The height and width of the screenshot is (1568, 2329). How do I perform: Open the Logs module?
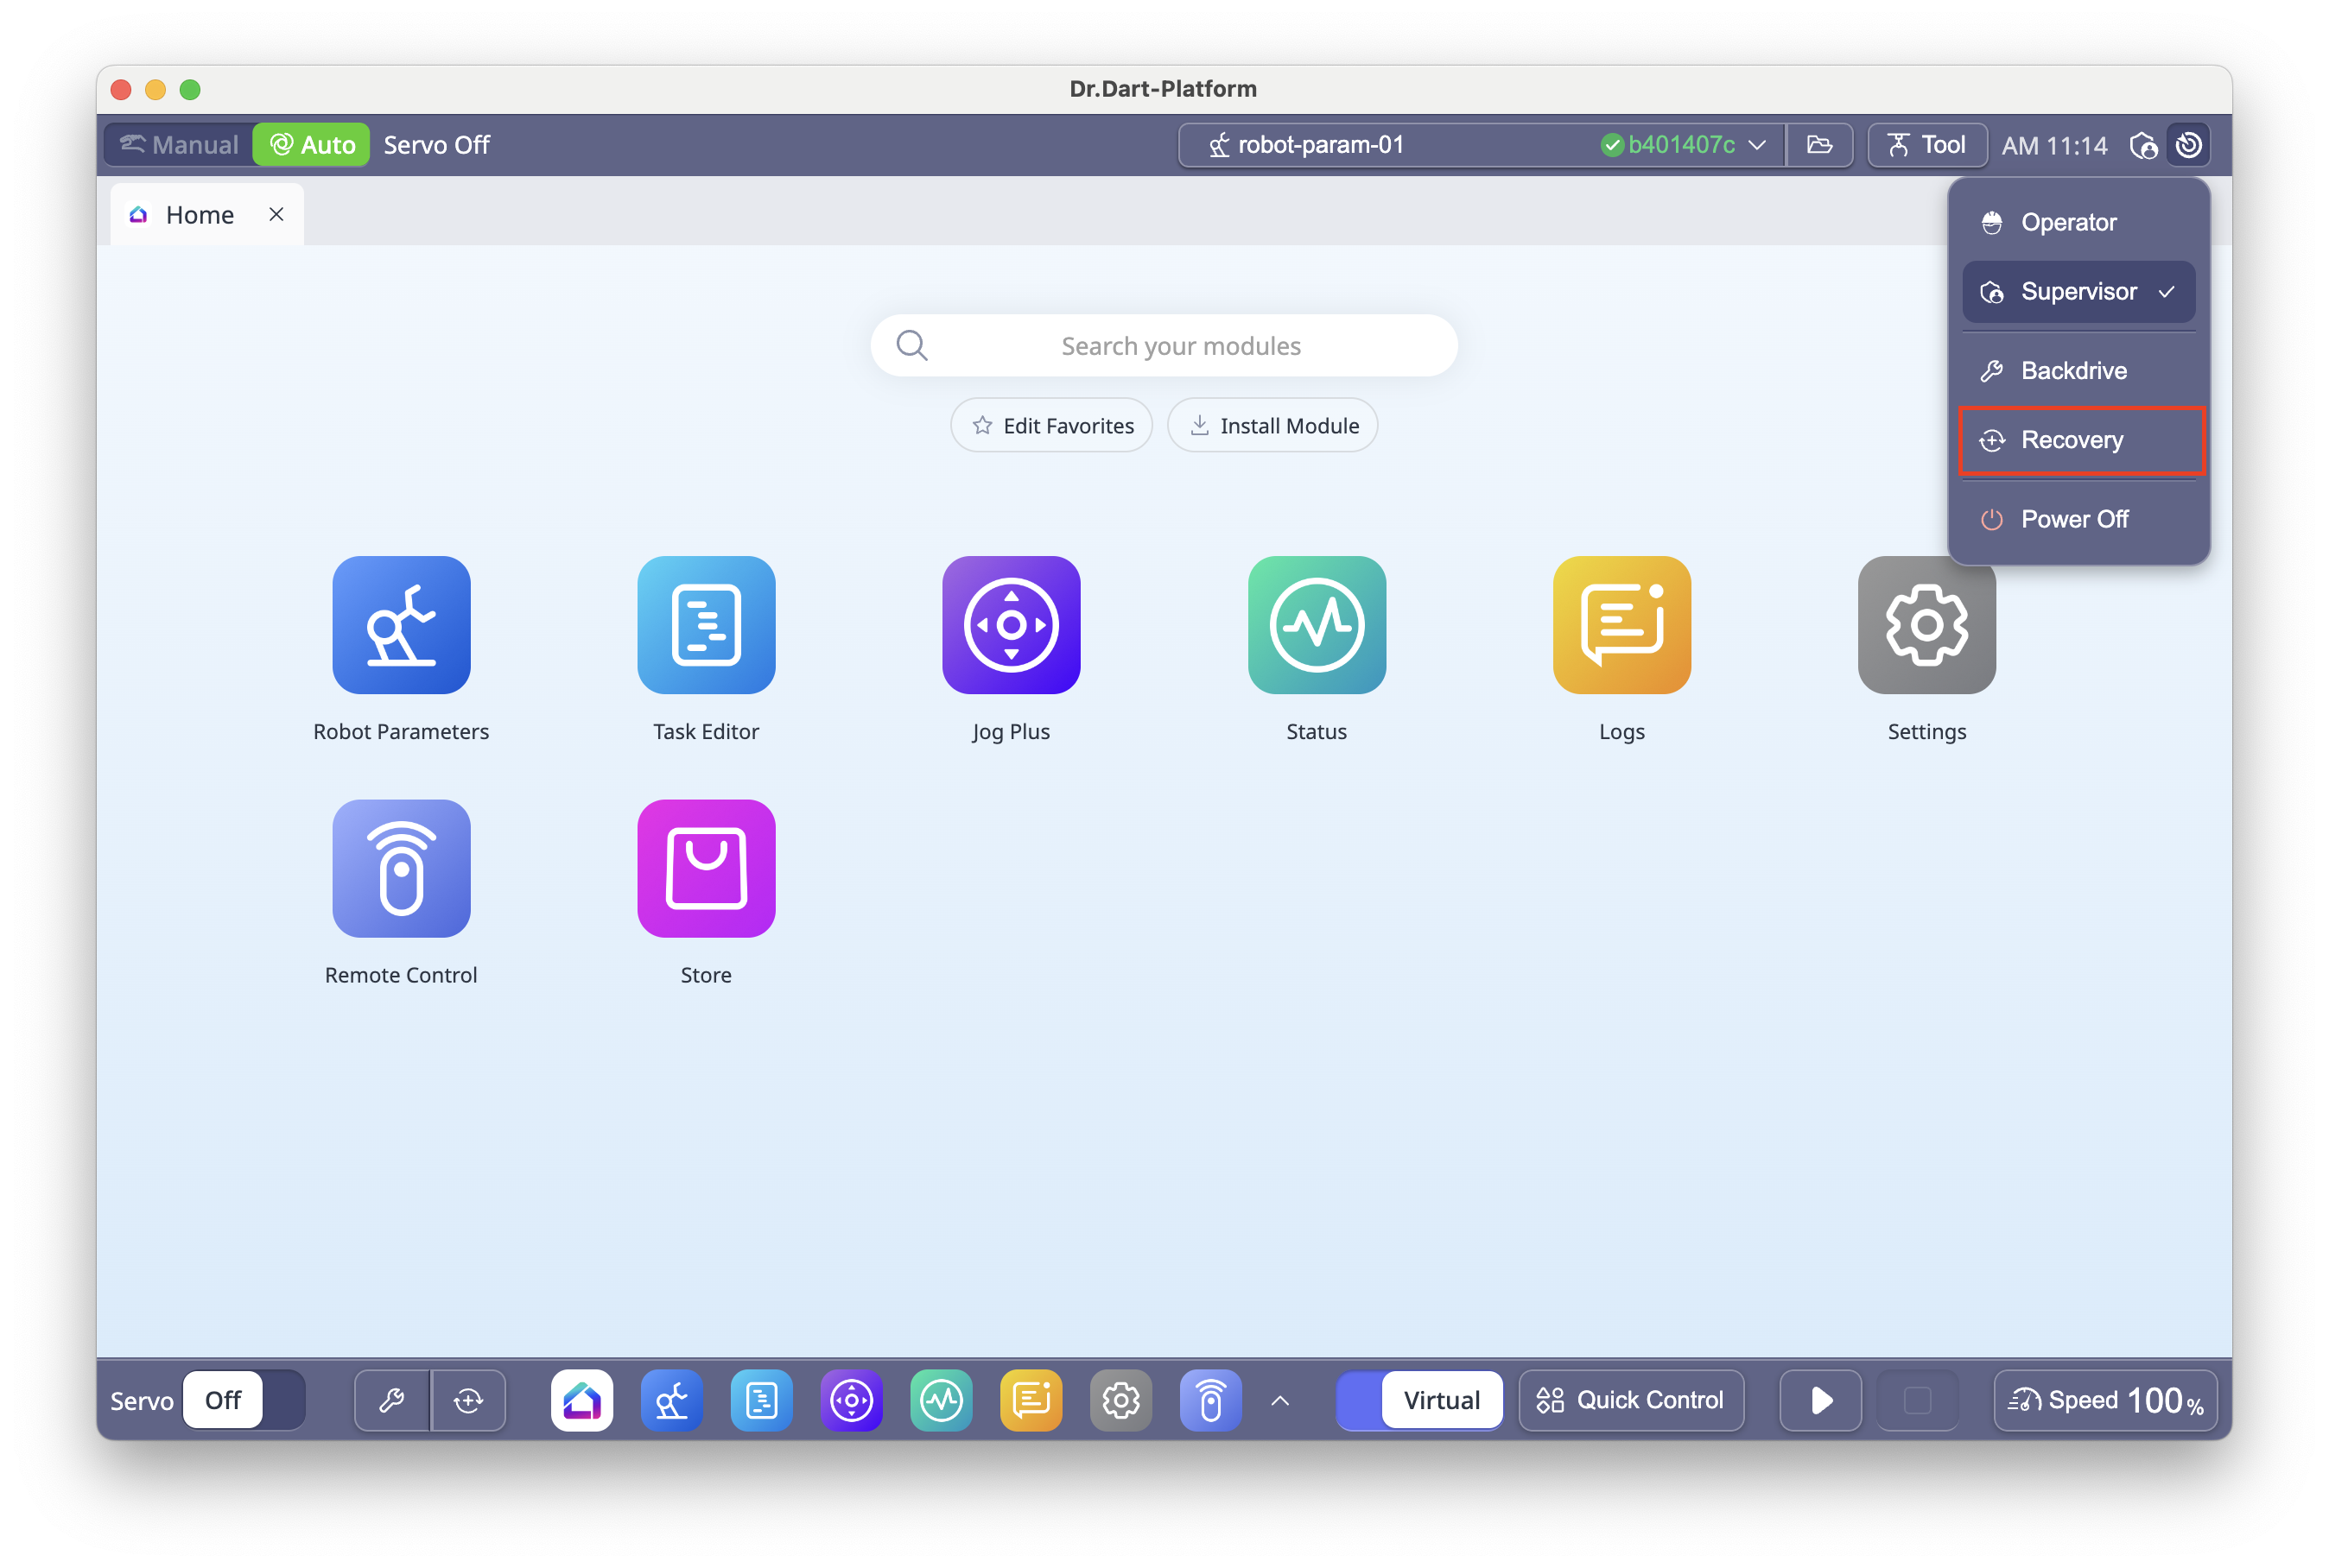click(1621, 625)
